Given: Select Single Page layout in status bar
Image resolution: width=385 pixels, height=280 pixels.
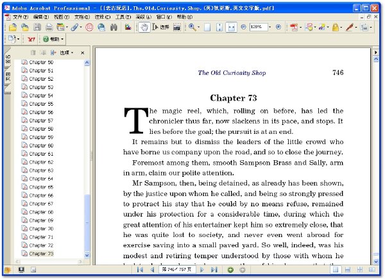Looking at the screenshot, I should [x=336, y=270].
